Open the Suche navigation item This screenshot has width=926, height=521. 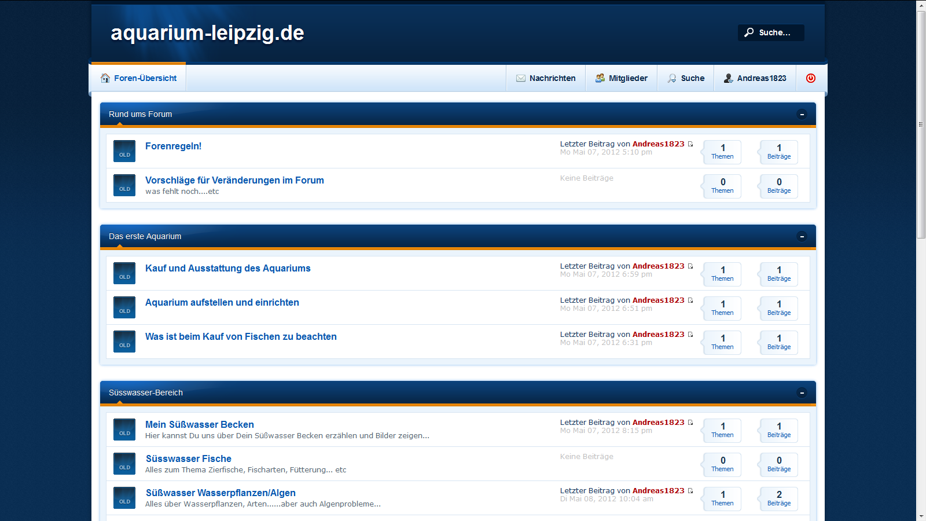pyautogui.click(x=686, y=78)
